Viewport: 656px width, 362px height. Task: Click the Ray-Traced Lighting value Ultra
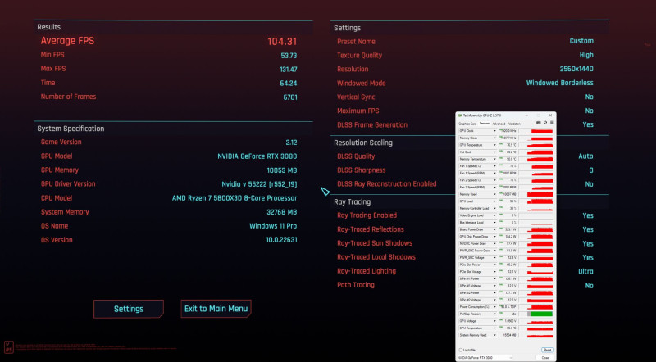click(585, 272)
